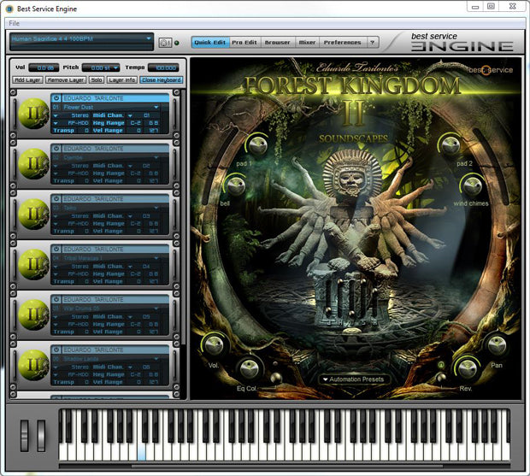Click the Vol. knob in the soundscape panel
Viewport: 530px width, 476px height.
[213, 346]
